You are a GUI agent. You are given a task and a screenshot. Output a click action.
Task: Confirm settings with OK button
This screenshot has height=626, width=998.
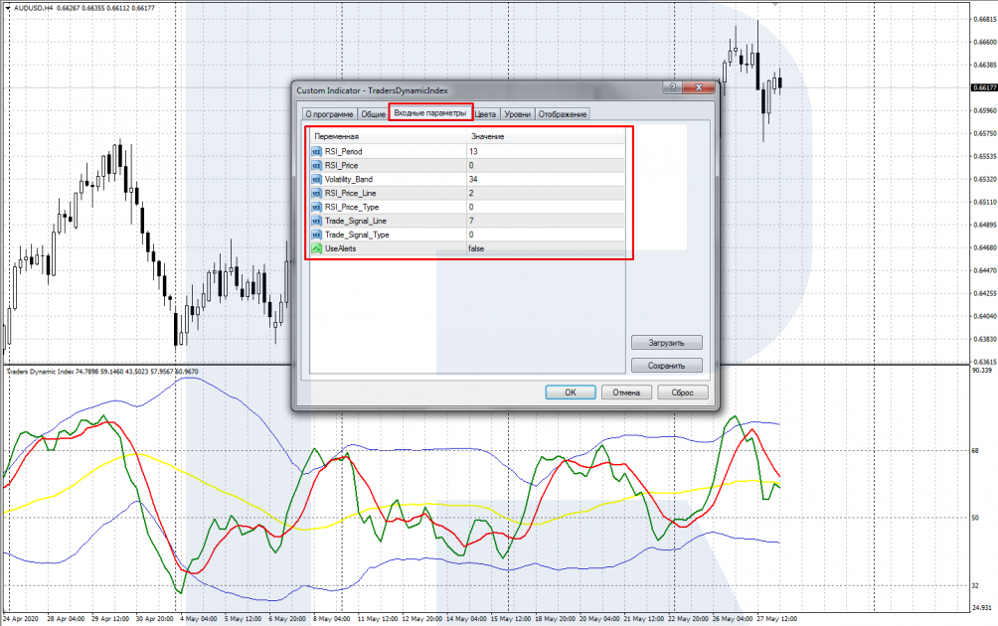[x=571, y=392]
